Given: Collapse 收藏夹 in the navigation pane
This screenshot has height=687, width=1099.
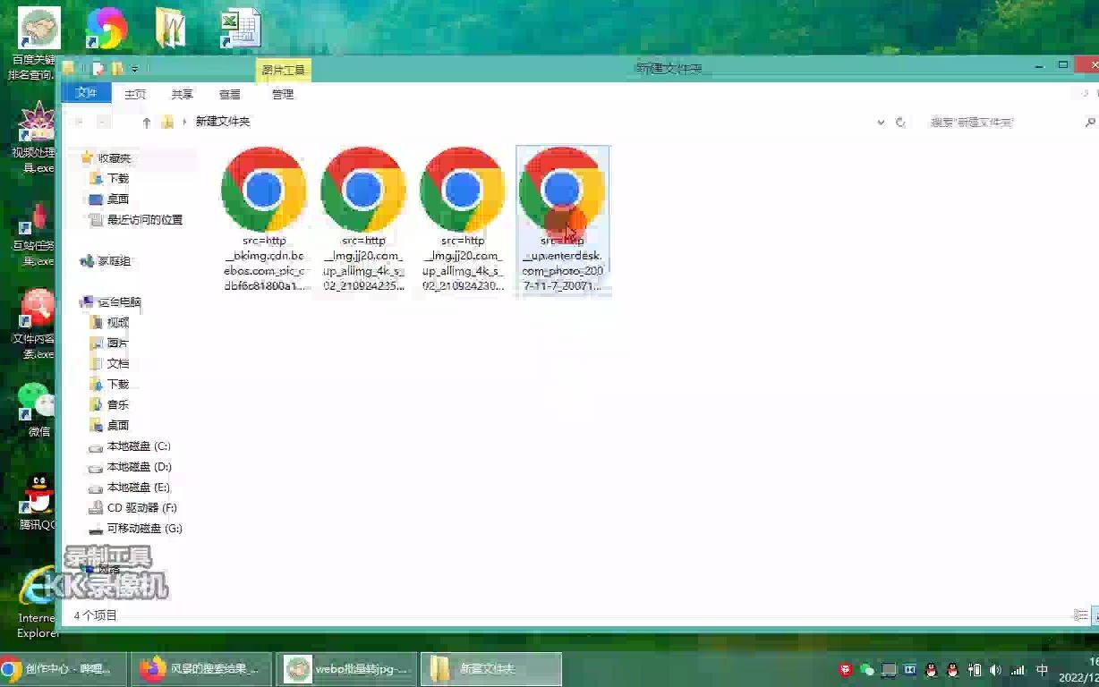Looking at the screenshot, I should click(x=81, y=157).
